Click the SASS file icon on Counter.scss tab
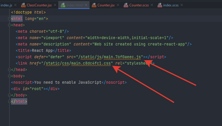This screenshot has width=222, height=126. click(x=126, y=5)
